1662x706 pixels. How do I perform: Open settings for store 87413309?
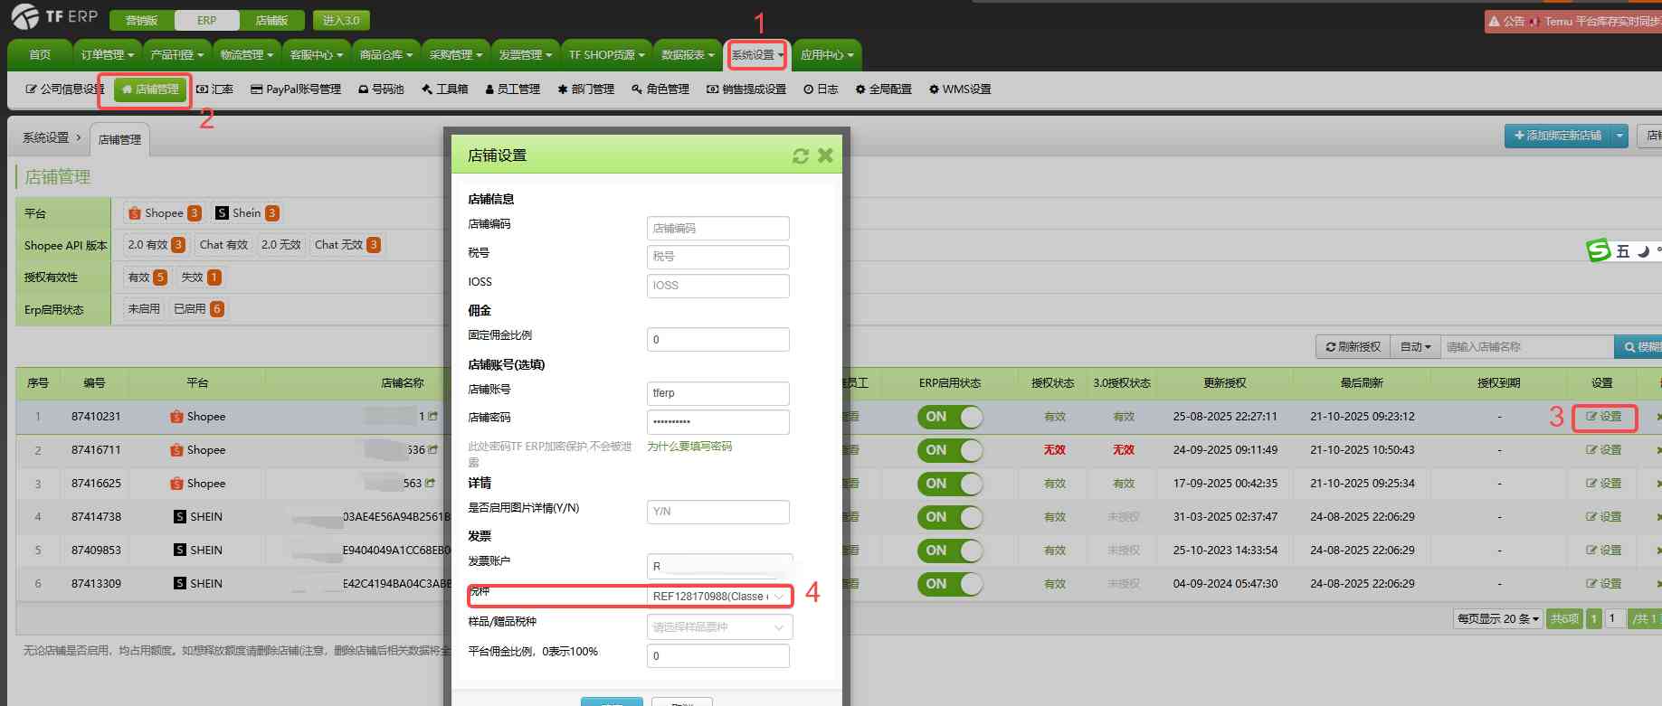click(1604, 584)
